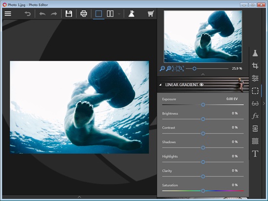Viewport: 268px width, 201px height.
Task: Click the Exposure slider handle
Action: point(203,105)
